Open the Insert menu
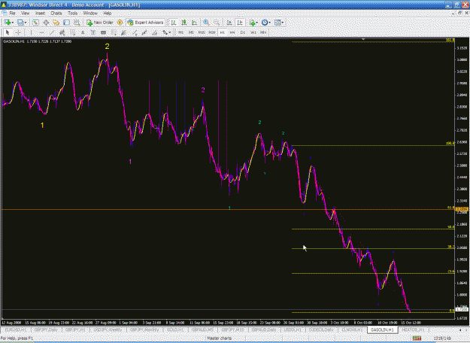The width and height of the screenshot is (470, 343). tap(40, 14)
